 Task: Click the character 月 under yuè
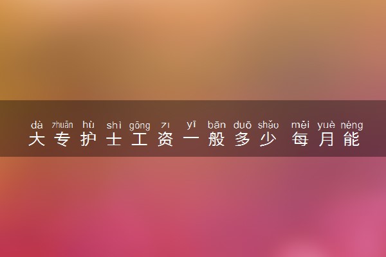click(x=326, y=139)
